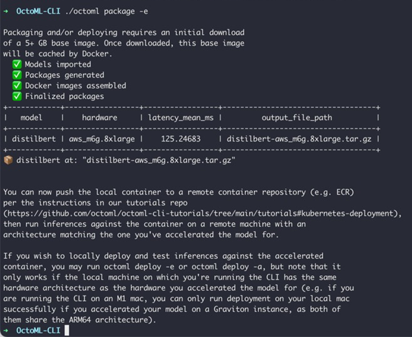Screen dimensions: 412x337
Task: Click the ./octoml package -e command text
Action: pyautogui.click(x=106, y=12)
